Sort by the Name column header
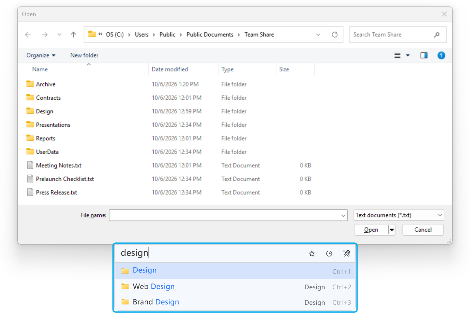The width and height of the screenshot is (470, 316). pos(40,69)
